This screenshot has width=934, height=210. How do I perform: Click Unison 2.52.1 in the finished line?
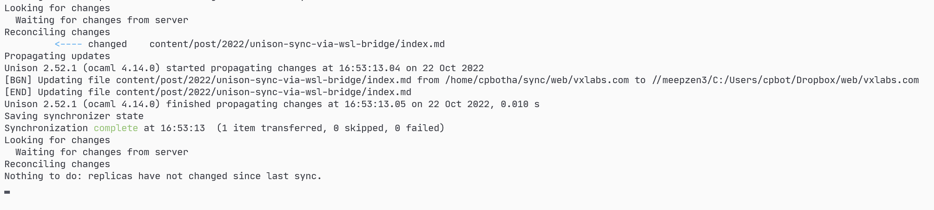tap(40, 104)
